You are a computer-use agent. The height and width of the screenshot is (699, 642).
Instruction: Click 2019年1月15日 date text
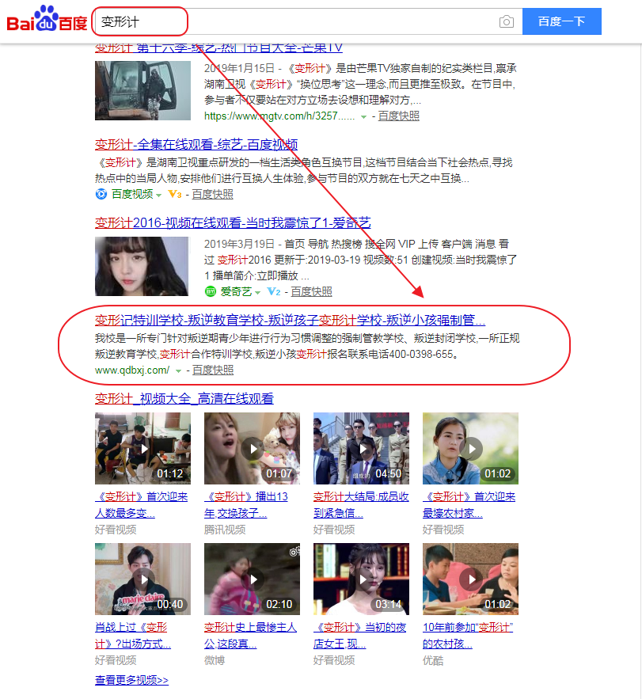239,68
